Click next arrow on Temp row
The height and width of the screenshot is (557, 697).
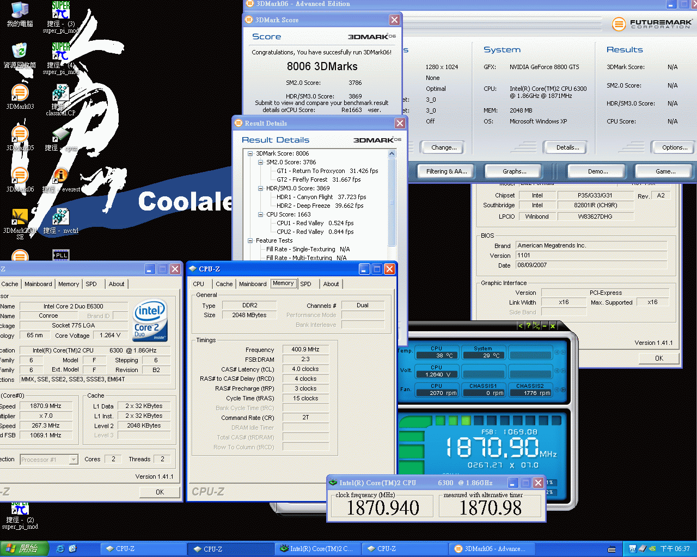tap(563, 352)
